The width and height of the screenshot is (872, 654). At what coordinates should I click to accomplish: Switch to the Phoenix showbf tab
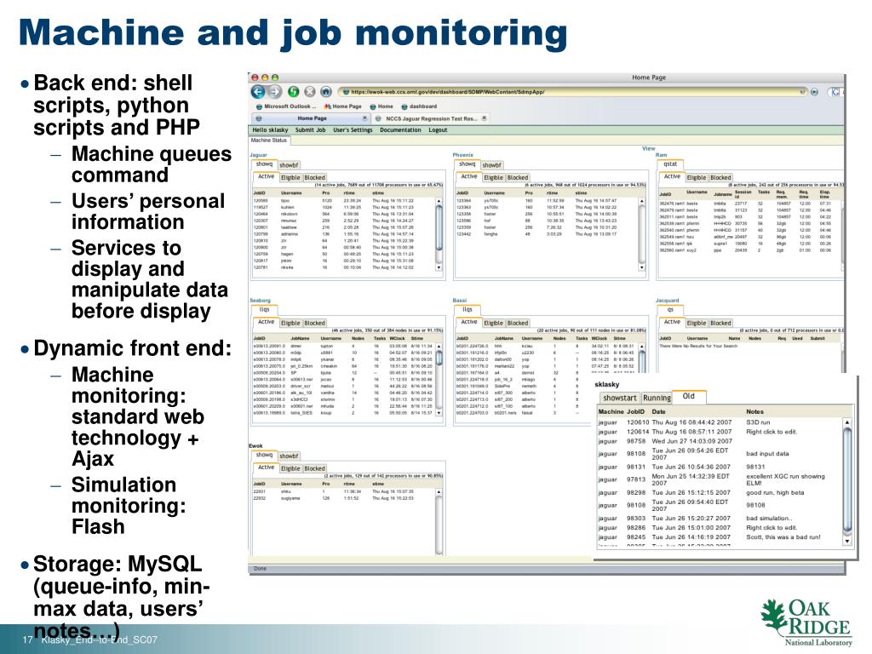(491, 165)
